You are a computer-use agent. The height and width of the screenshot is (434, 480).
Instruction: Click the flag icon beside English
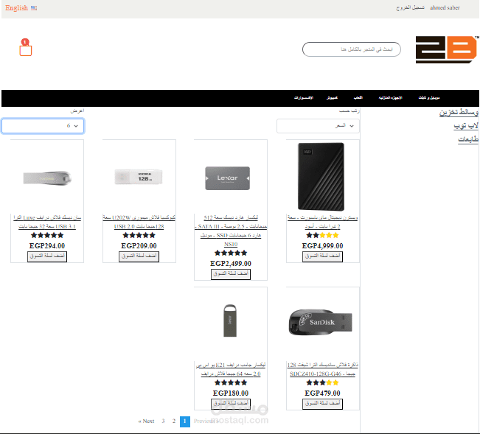click(34, 8)
